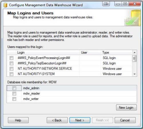Click the login list scroll up arrow
Viewport: 143px width, 129px height.
coord(134,53)
